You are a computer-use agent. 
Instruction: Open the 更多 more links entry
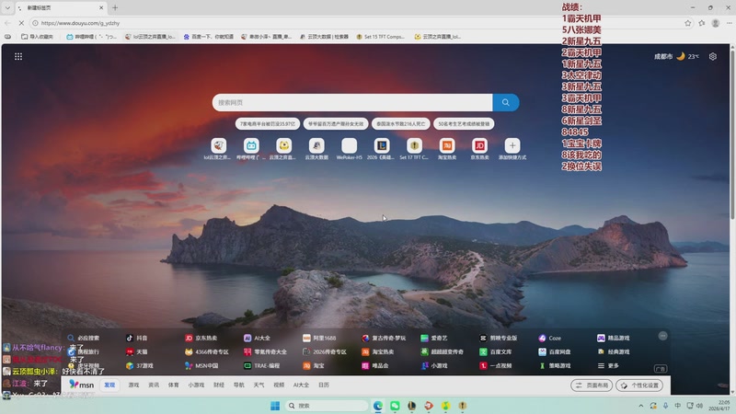tap(609, 365)
